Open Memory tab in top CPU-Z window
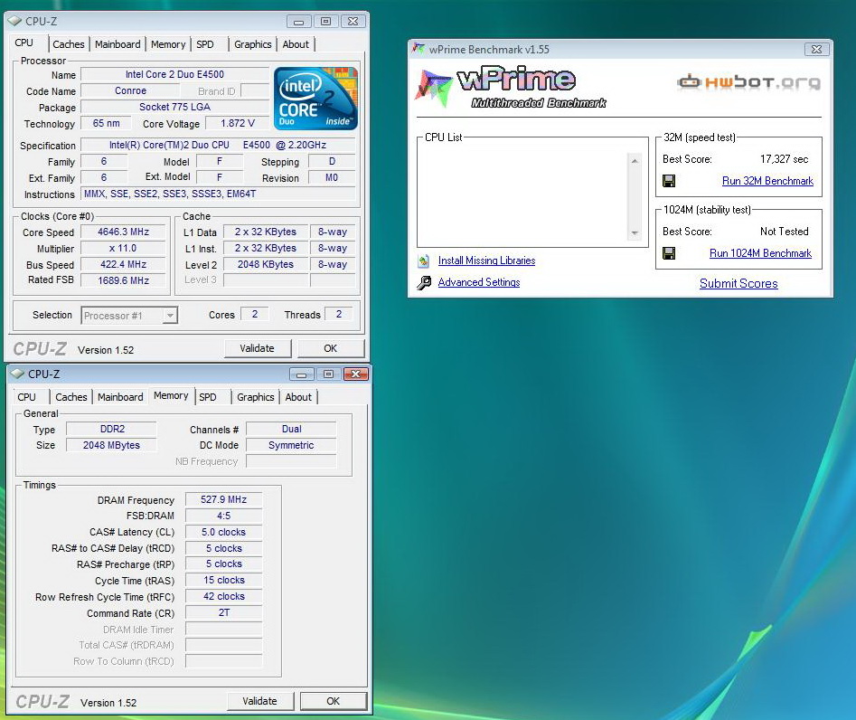This screenshot has height=720, width=856. pos(168,44)
